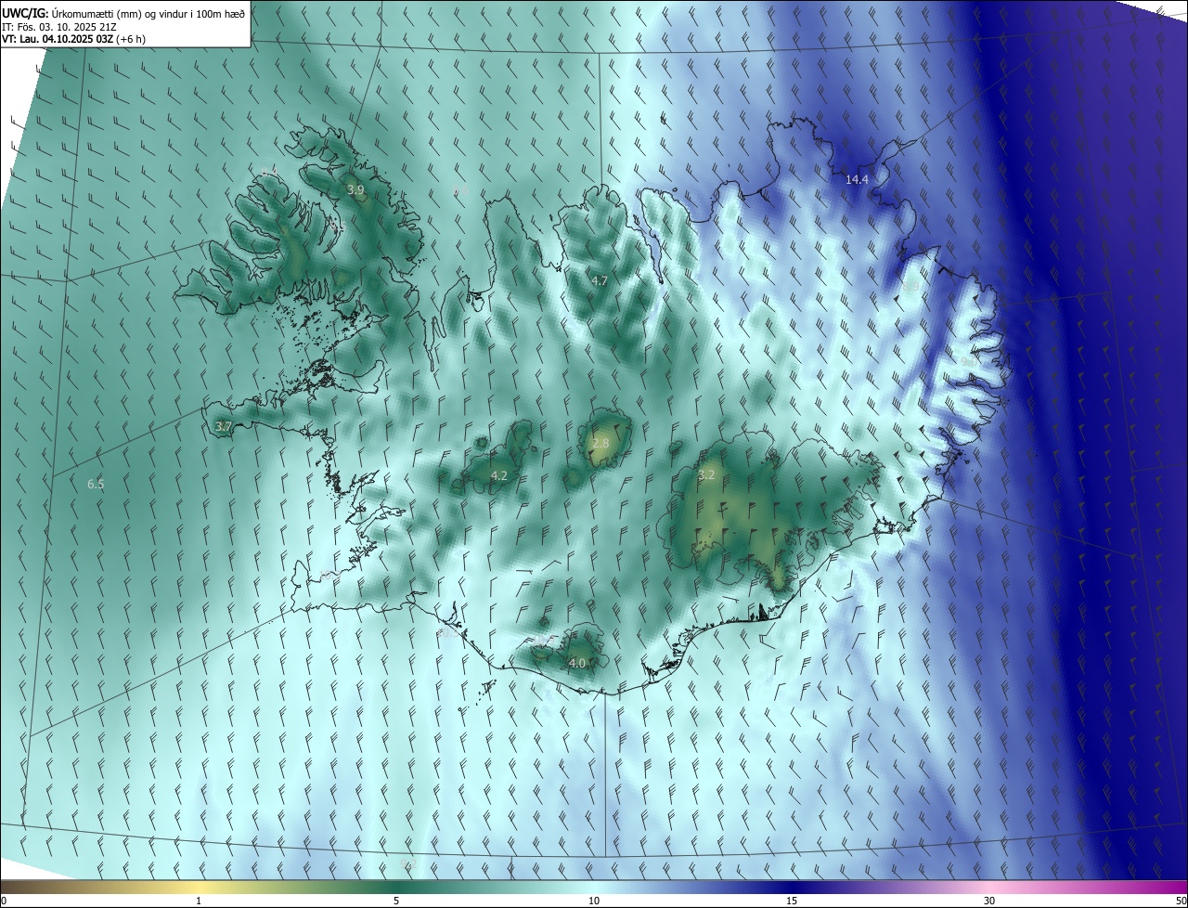Viewport: 1188px width, 908px height.
Task: Click the 2.8 value on the central glacier
Action: coord(600,444)
